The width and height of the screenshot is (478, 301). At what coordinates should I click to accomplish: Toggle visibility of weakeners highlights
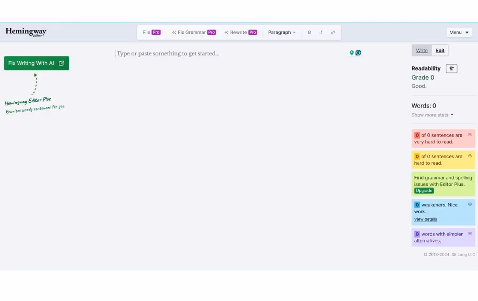[470, 204]
